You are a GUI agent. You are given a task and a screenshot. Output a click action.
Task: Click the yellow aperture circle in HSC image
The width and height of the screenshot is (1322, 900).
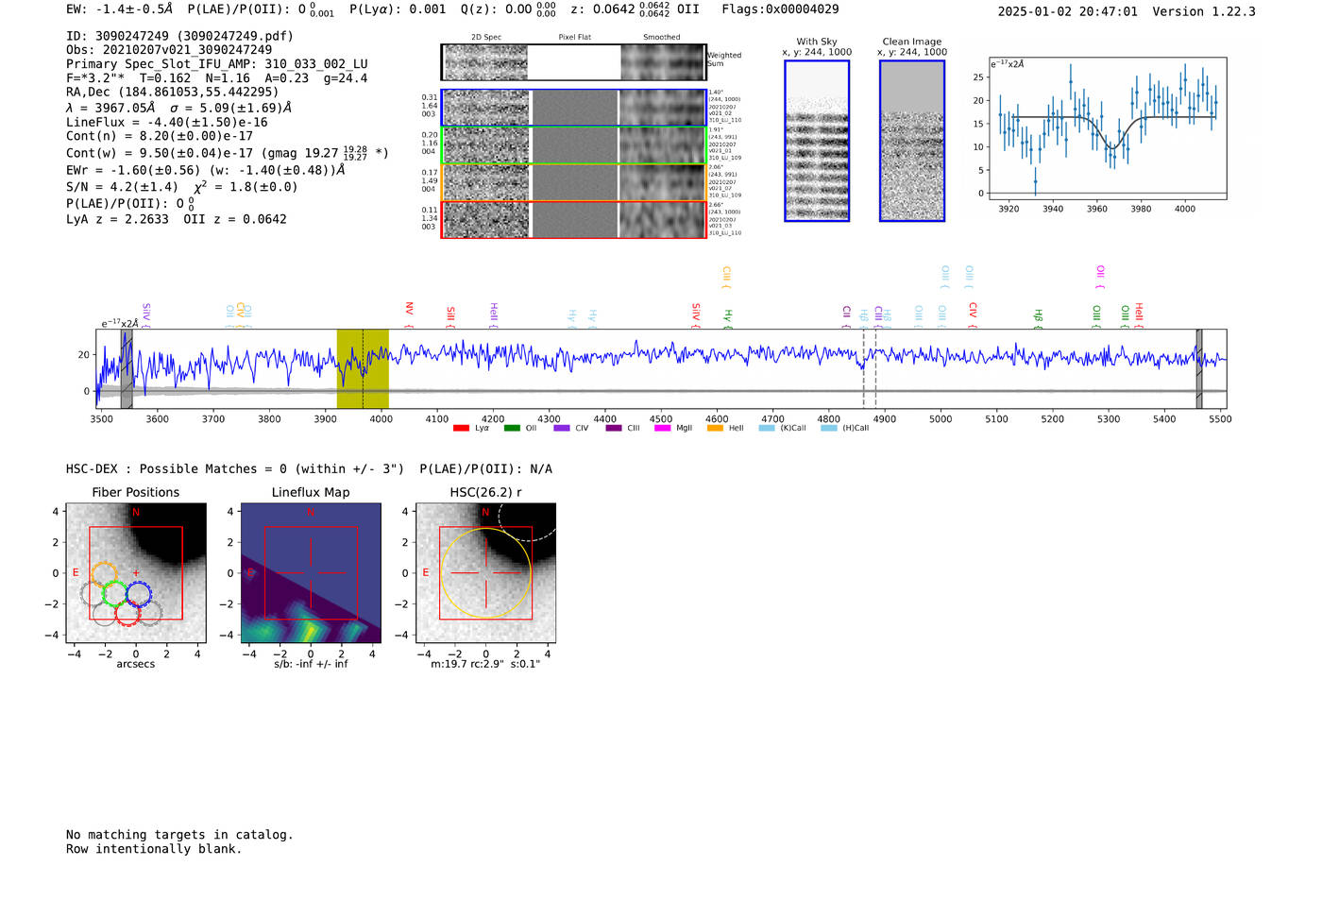click(485, 573)
